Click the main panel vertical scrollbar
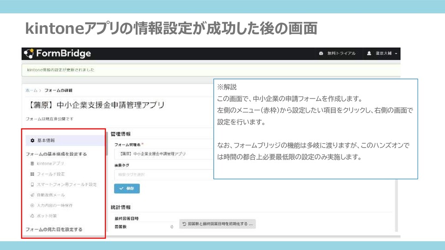445x250 pixels. coord(396,205)
